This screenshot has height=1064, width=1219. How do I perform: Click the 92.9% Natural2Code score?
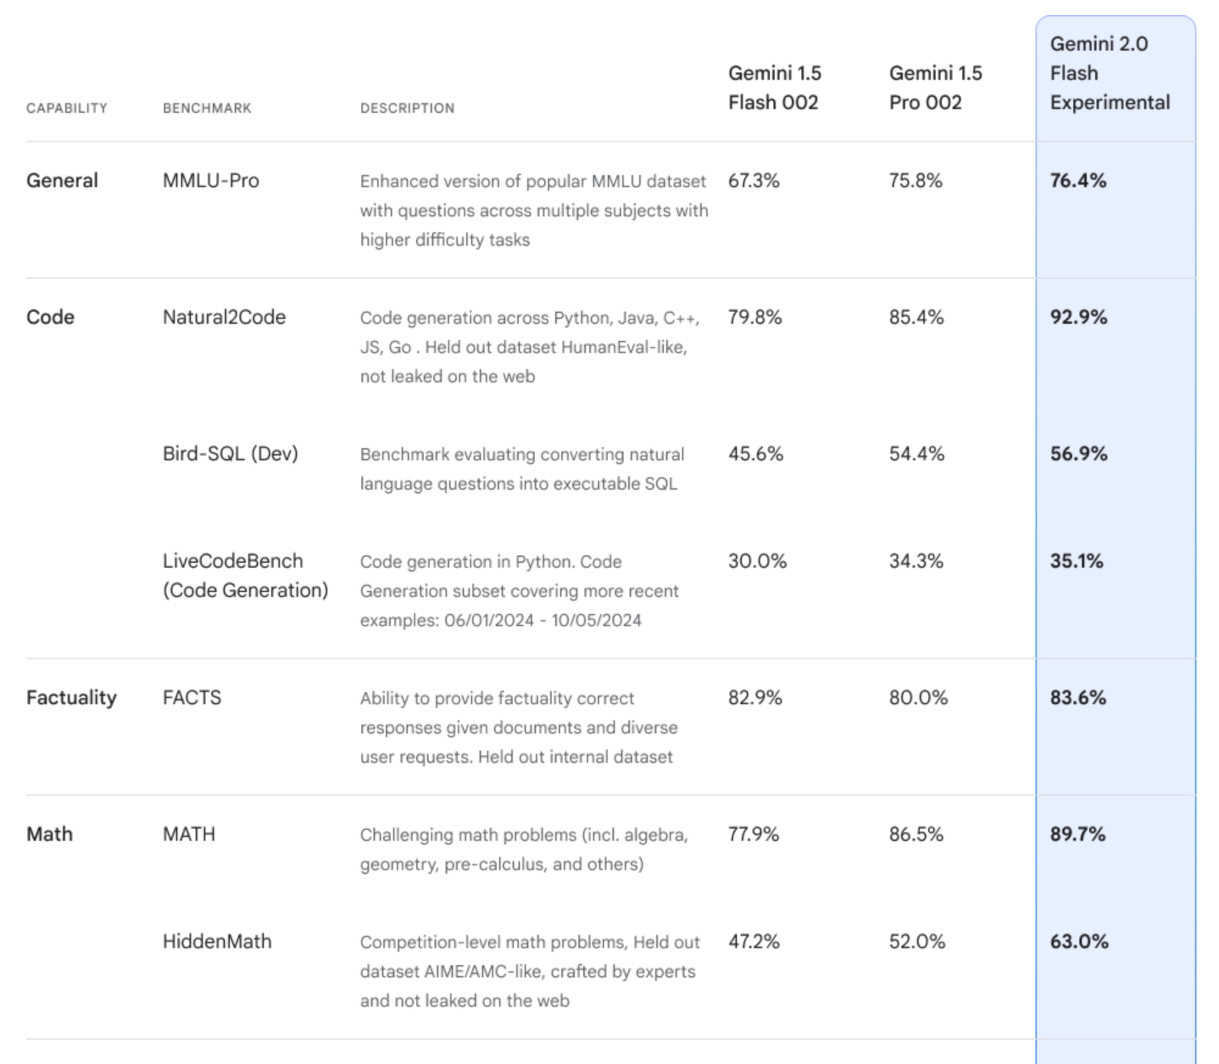click(1078, 317)
